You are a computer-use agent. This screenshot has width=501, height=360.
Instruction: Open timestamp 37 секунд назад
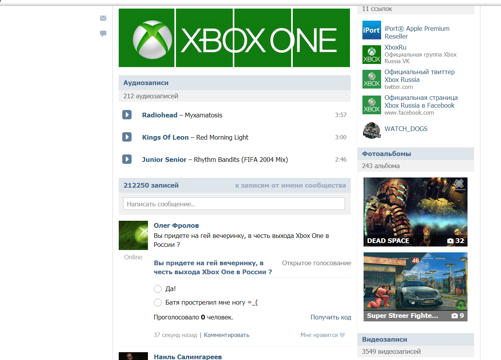tap(175, 335)
